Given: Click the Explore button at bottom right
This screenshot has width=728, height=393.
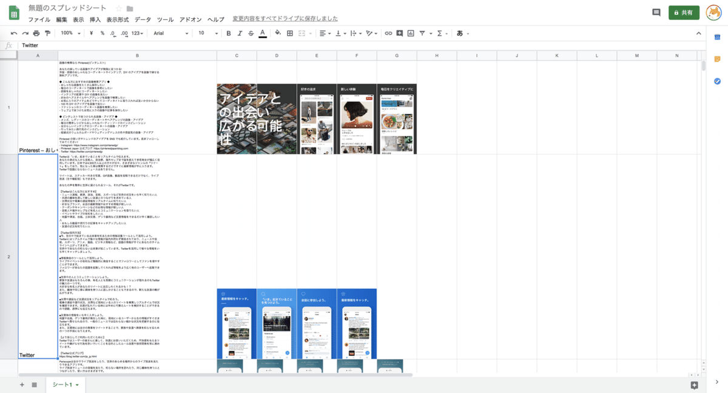Looking at the screenshot, I should (694, 385).
